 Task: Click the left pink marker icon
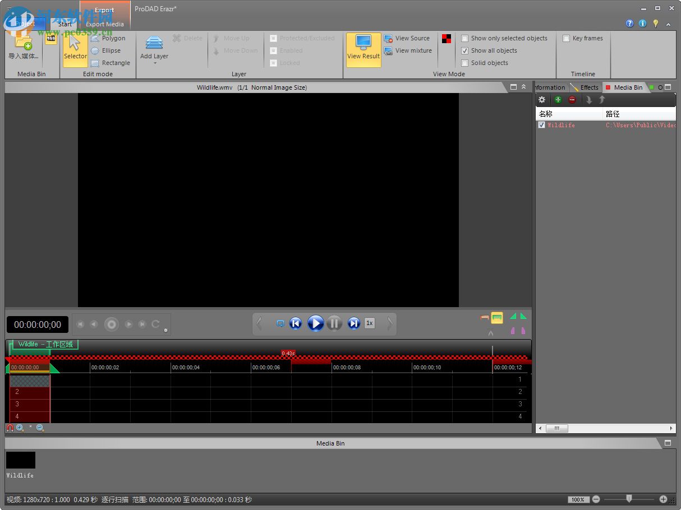[x=513, y=331]
